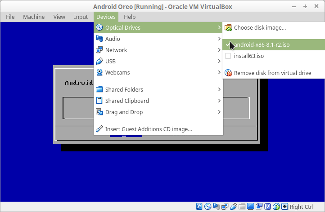The width and height of the screenshot is (325, 212).
Task: Select Choose disk image... entry
Action: tap(274, 27)
